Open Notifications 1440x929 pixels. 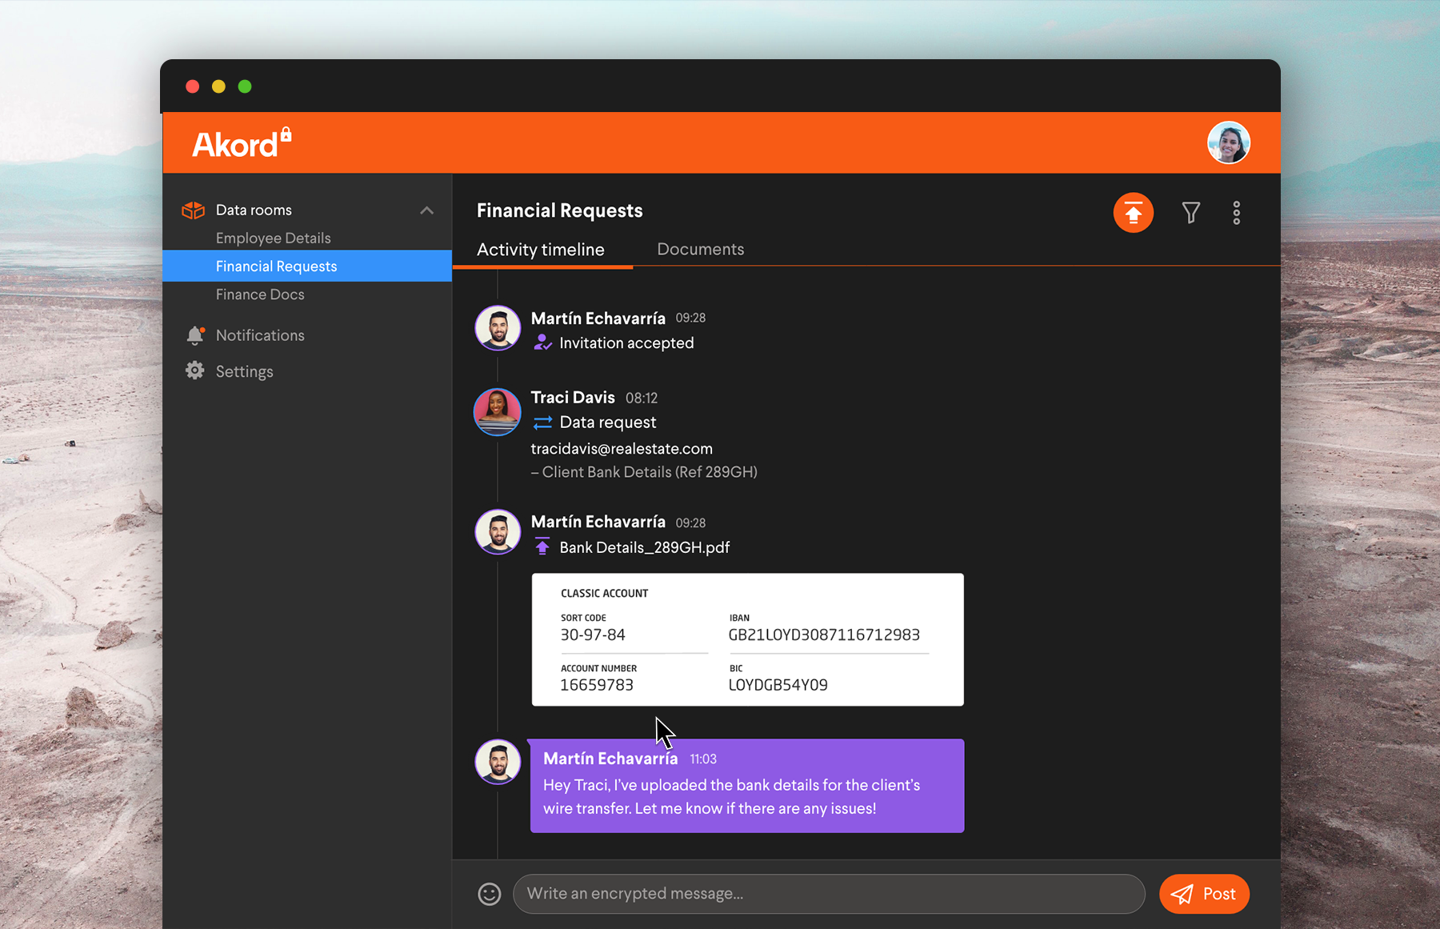[x=260, y=335]
